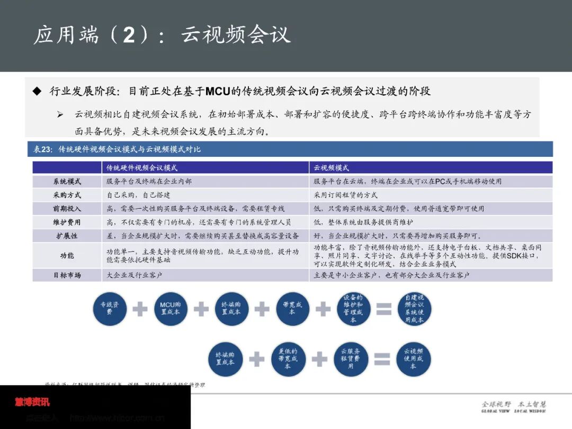
Task: Click row label 前期投入
Action: pyautogui.click(x=67, y=209)
